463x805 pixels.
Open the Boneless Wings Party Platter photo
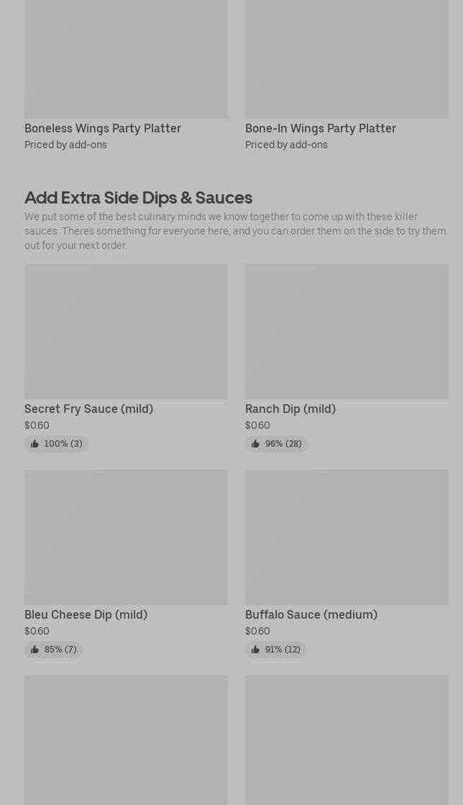pos(126,58)
